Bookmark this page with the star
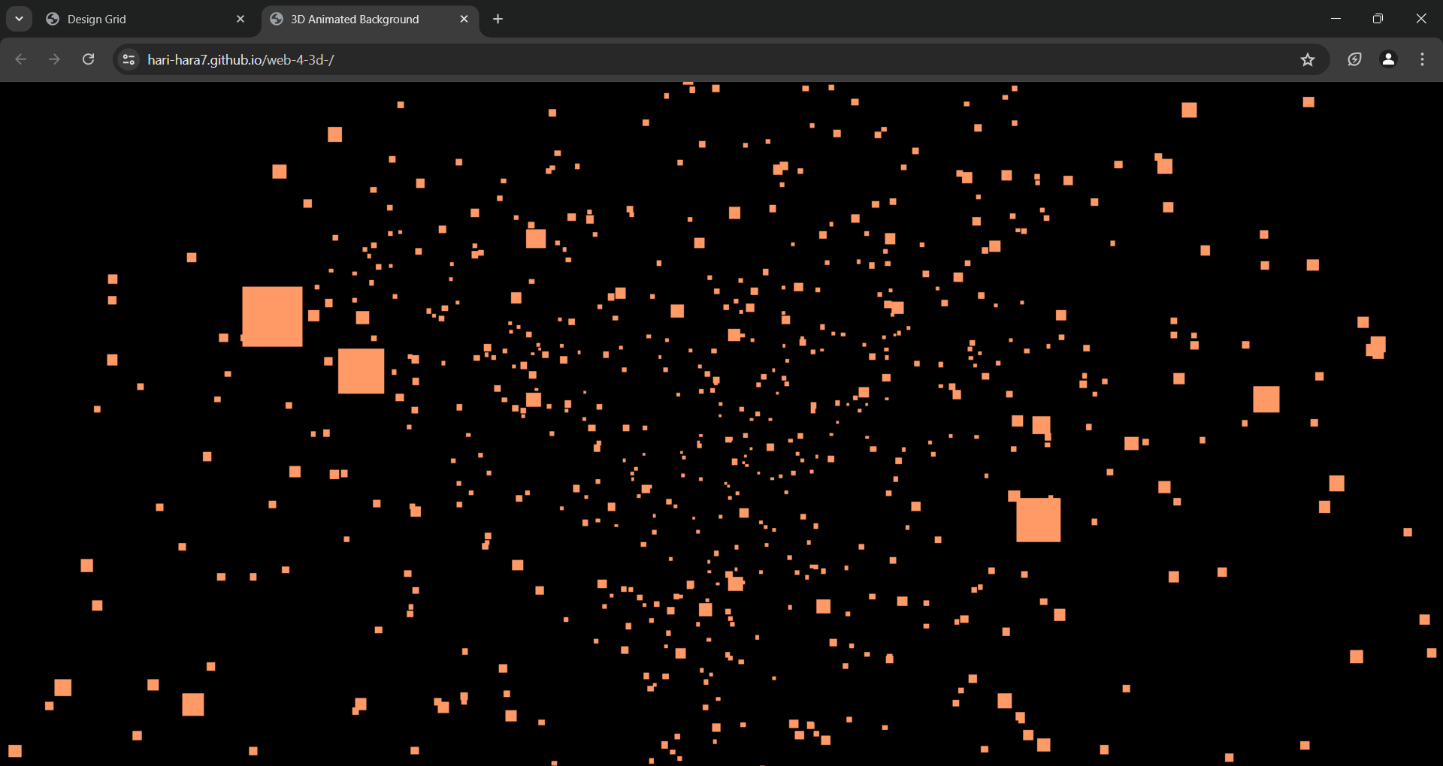The image size is (1443, 766). [1308, 59]
